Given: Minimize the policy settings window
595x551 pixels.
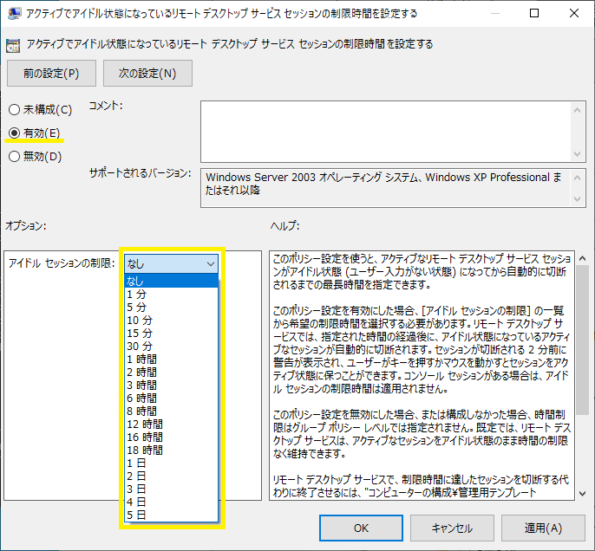Looking at the screenshot, I should [494, 13].
